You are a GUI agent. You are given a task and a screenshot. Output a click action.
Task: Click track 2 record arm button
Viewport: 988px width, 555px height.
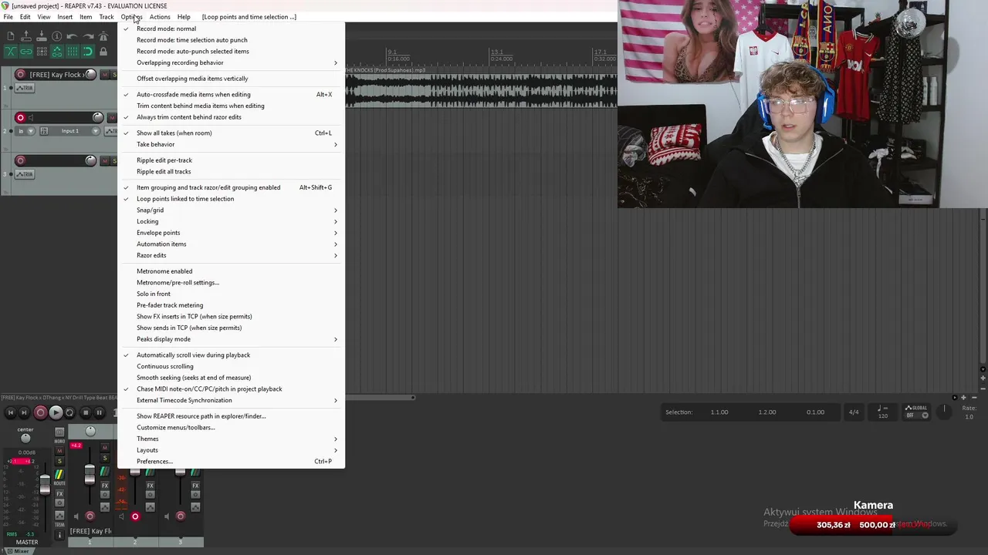21,118
